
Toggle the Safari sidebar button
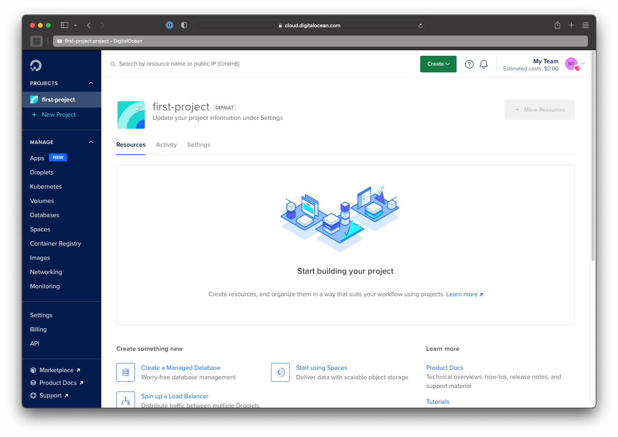64,25
